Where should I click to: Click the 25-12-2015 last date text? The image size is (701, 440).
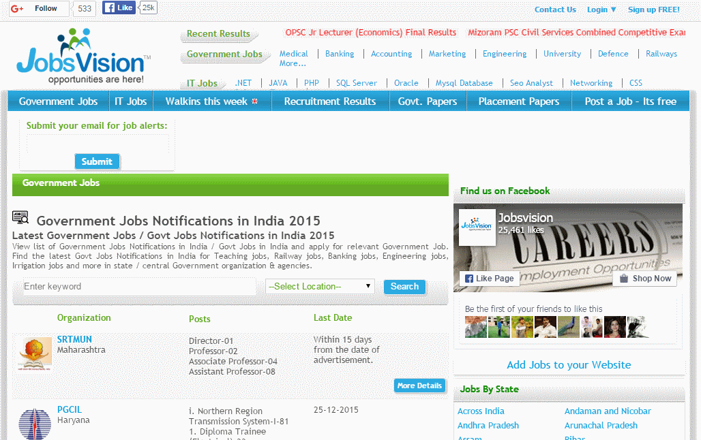point(335,409)
